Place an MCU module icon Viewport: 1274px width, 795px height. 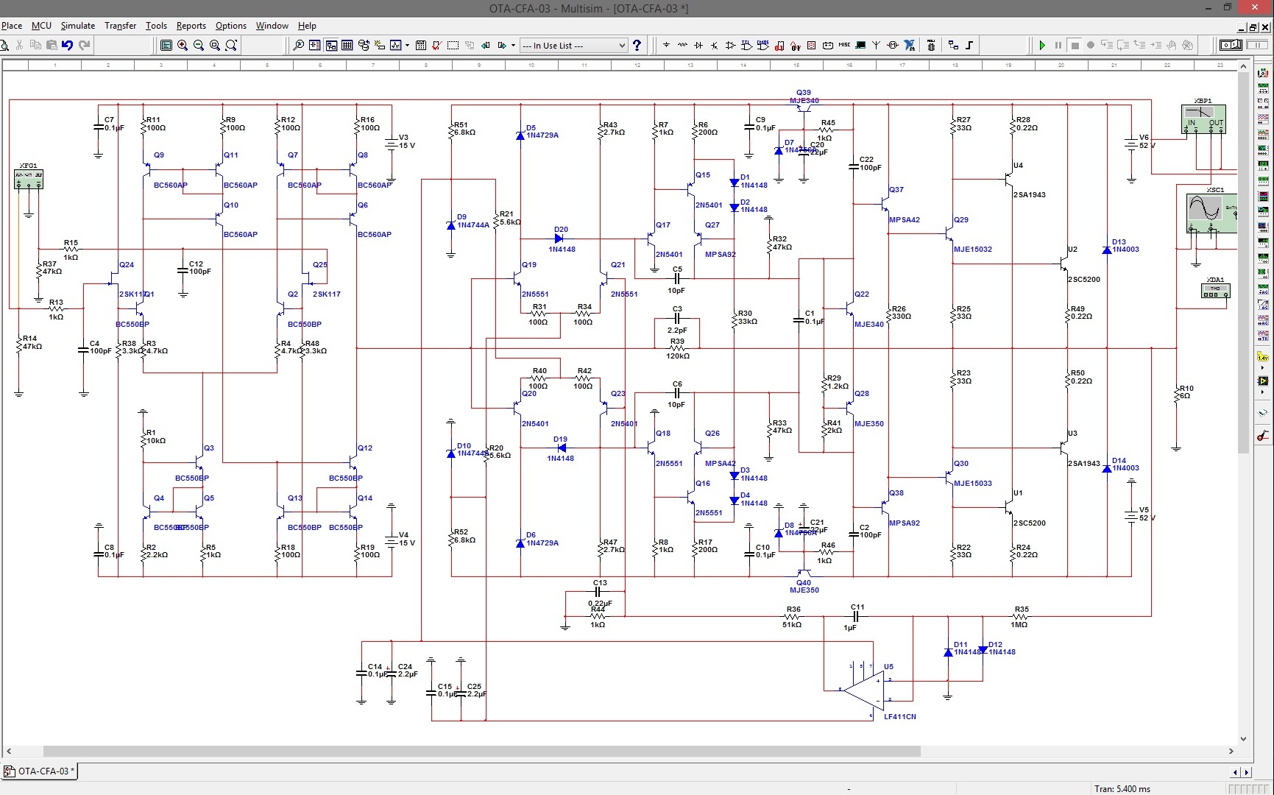pyautogui.click(x=931, y=46)
